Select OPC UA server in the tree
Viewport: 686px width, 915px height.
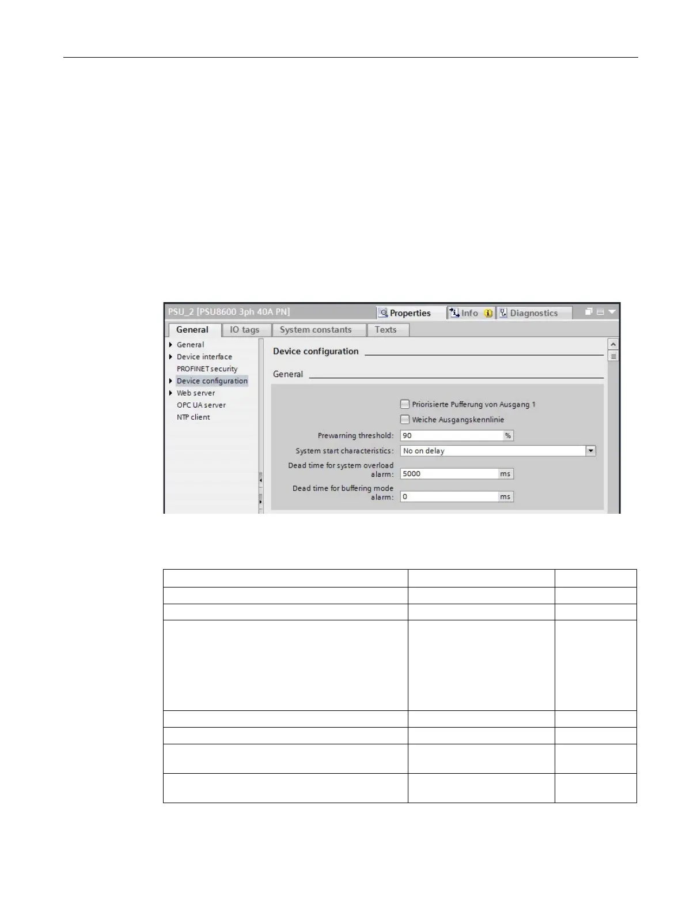(x=201, y=405)
